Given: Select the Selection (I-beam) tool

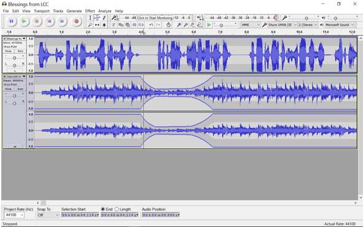Looking at the screenshot, I should pyautogui.click(x=90, y=18).
